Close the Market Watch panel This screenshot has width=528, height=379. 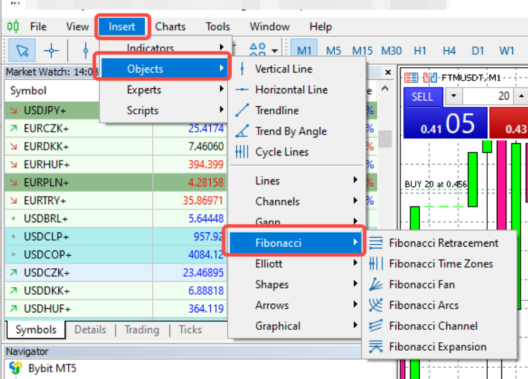[388, 72]
